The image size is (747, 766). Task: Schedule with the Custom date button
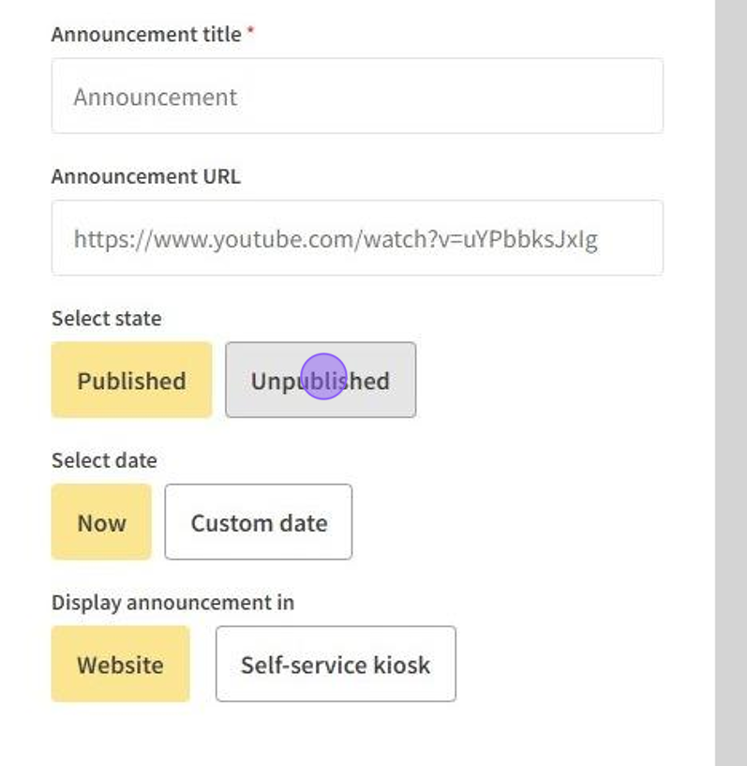point(259,522)
